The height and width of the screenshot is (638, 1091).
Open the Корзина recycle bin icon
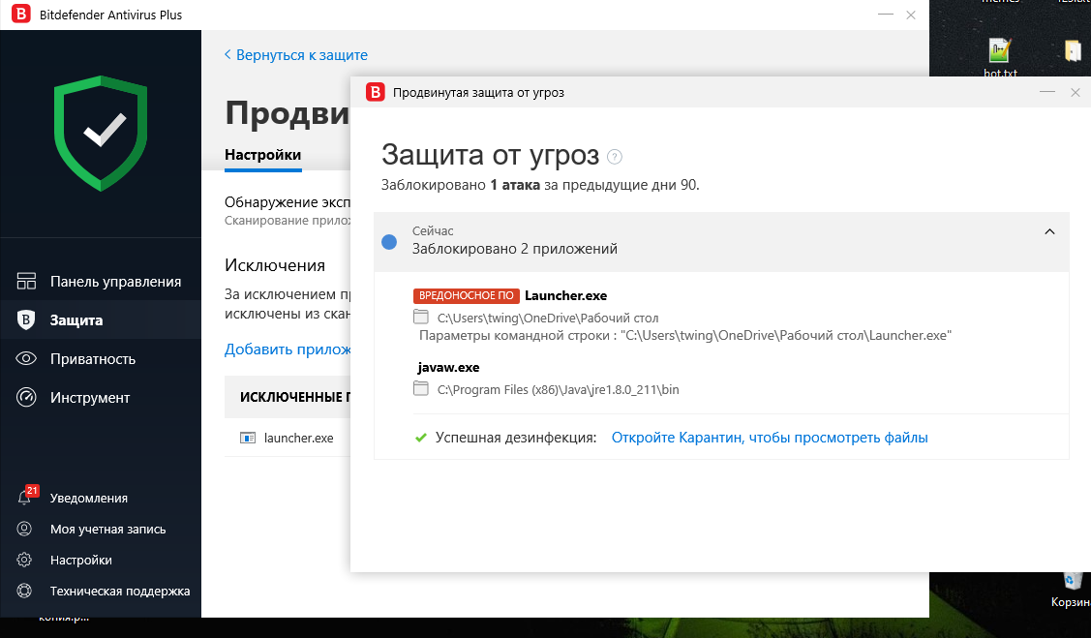[1072, 580]
